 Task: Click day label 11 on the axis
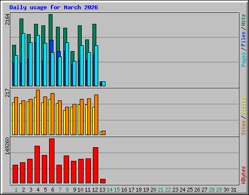click(88, 190)
